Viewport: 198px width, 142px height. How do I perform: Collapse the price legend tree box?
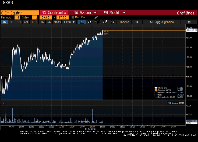[154, 88]
